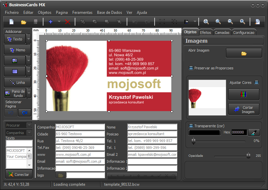Click the greyed-out save disk icon

(36, 22)
